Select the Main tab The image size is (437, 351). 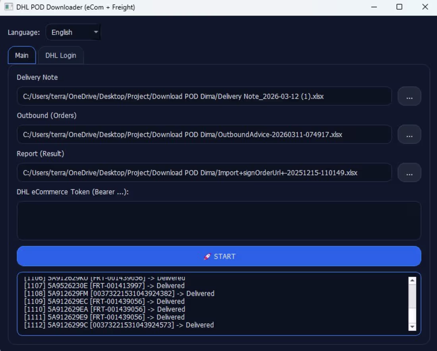point(21,55)
